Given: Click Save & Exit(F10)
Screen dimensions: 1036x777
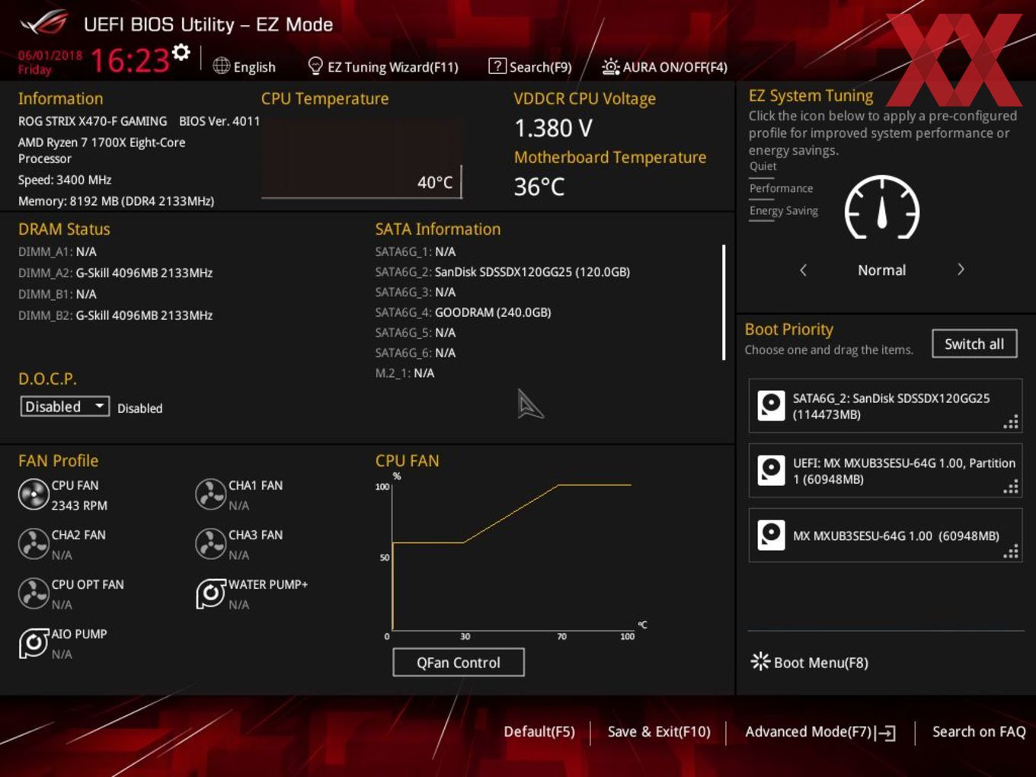Looking at the screenshot, I should pyautogui.click(x=659, y=731).
